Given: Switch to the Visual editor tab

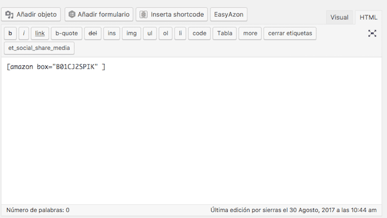Looking at the screenshot, I should (x=339, y=17).
